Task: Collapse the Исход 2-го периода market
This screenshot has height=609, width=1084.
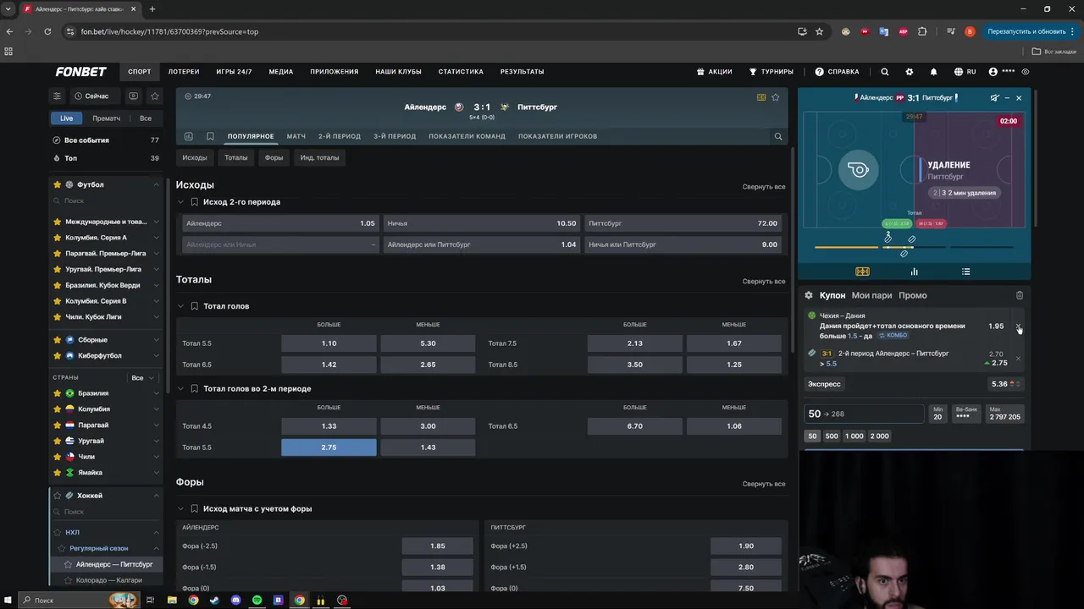Action: coord(180,202)
